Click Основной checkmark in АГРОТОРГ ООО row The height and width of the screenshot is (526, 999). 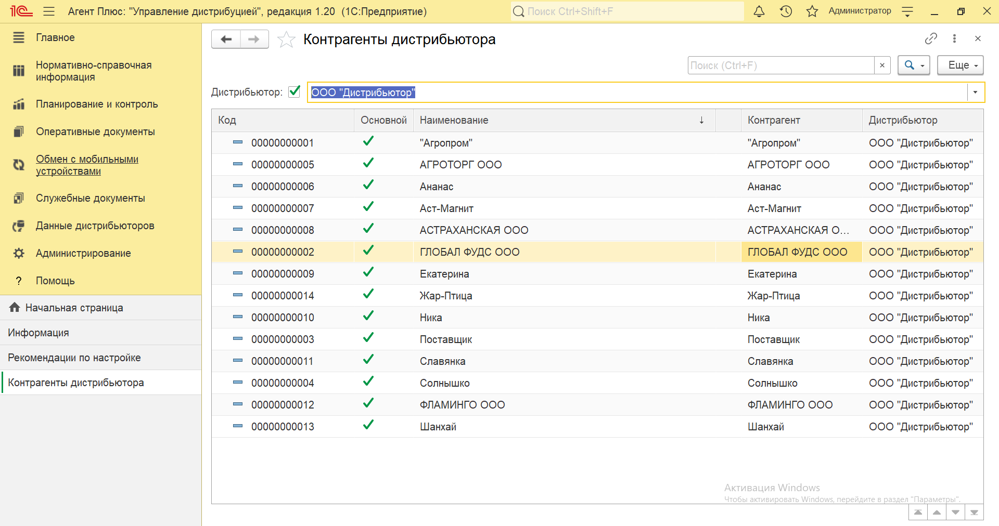coord(368,163)
